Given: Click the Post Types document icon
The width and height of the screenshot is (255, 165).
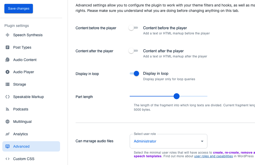Looking at the screenshot, I should point(8,47).
